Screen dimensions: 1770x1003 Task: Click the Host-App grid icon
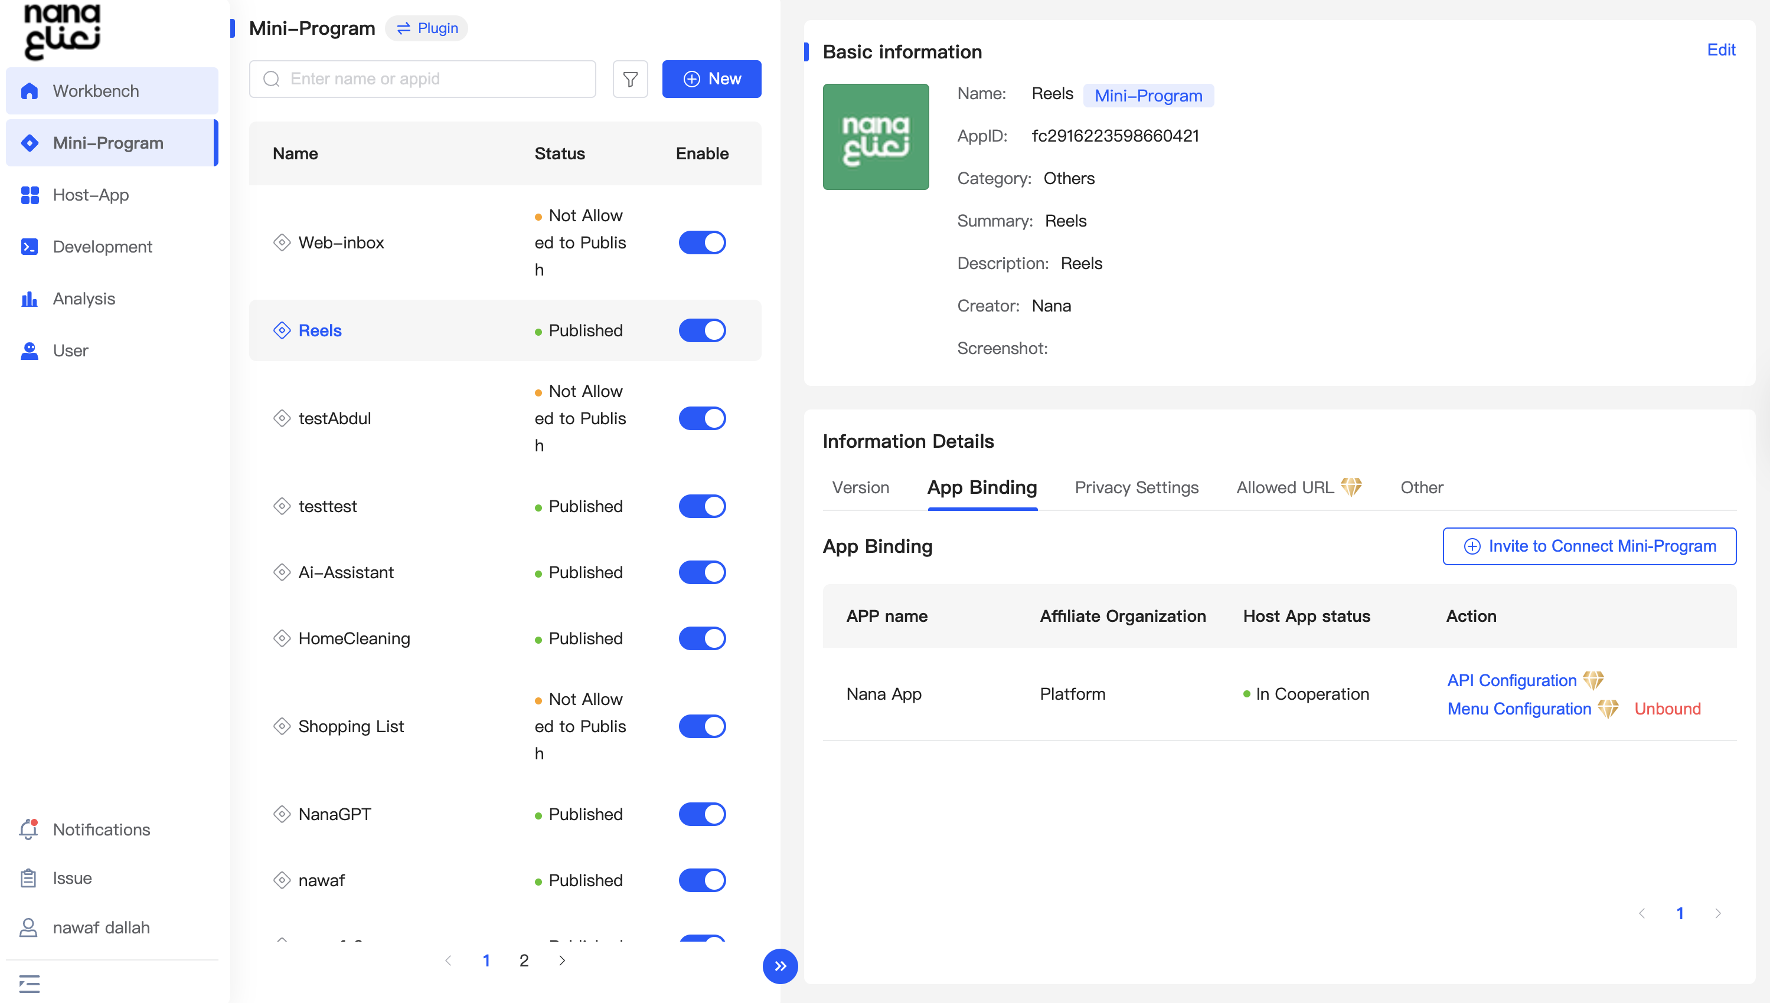point(30,195)
